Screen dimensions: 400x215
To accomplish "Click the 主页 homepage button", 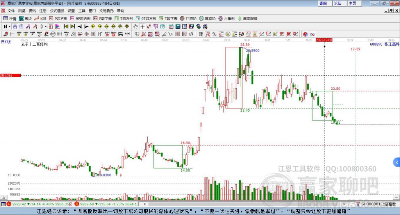I will point(355,3).
